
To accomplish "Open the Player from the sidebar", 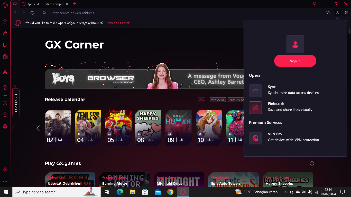I will (x=5, y=88).
